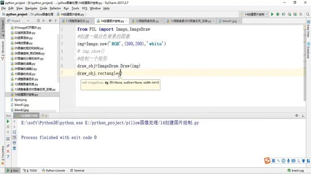Image resolution: width=311 pixels, height=174 pixels.
Task: Select bjsxt.png in project tree
Action: (20, 100)
